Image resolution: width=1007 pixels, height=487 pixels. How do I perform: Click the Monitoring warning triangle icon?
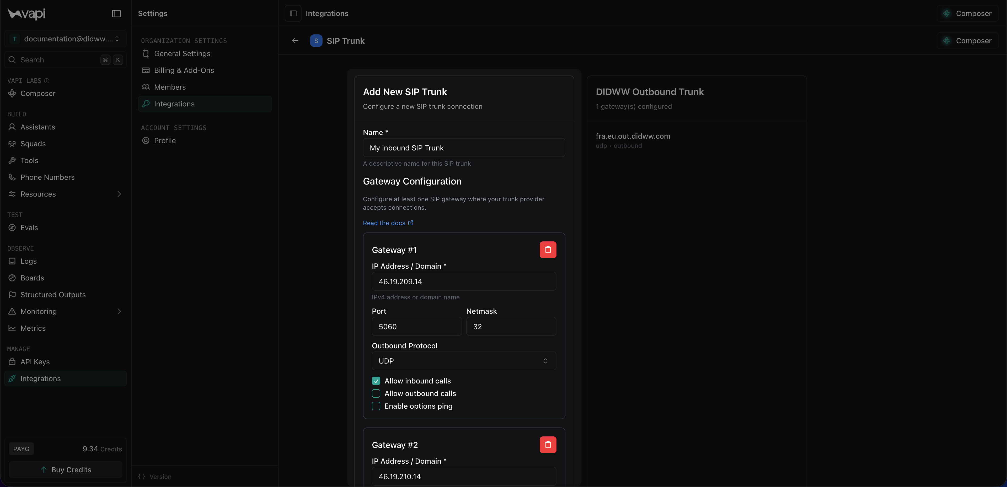[x=12, y=311]
